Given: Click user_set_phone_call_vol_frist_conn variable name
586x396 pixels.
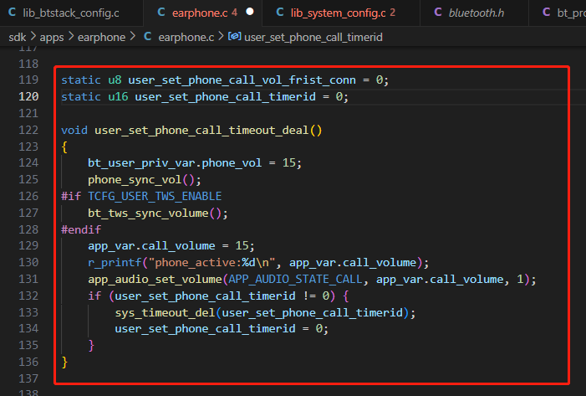Looking at the screenshot, I should coord(242,80).
